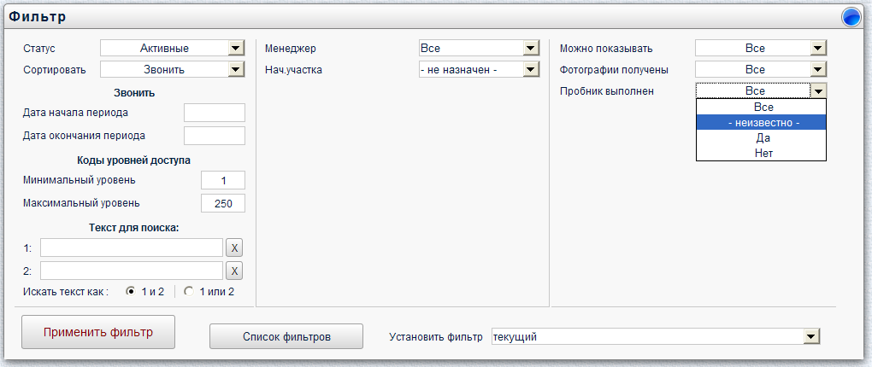Focus the Дата окончания периода field
Viewport: 872px width, 367px height.
(215, 136)
